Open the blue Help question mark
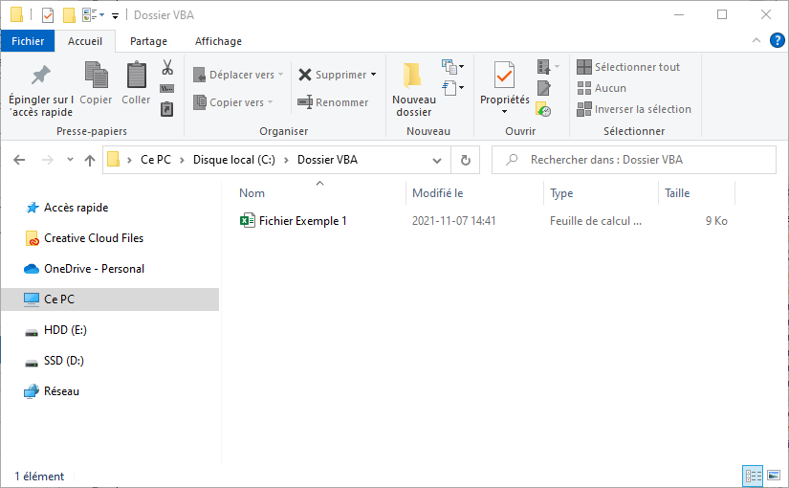789x488 pixels. (x=777, y=40)
